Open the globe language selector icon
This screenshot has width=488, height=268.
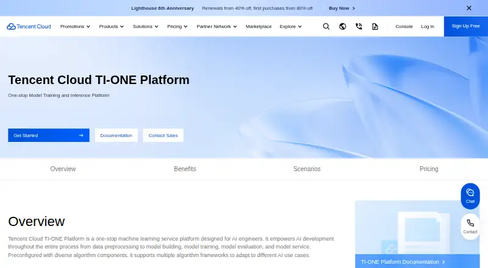point(343,26)
